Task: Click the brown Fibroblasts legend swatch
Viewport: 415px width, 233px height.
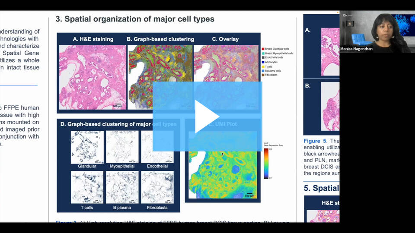Action: (263, 75)
